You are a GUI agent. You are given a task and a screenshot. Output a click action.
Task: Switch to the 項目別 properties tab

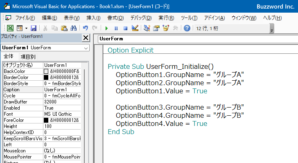pyautogui.click(x=28, y=57)
